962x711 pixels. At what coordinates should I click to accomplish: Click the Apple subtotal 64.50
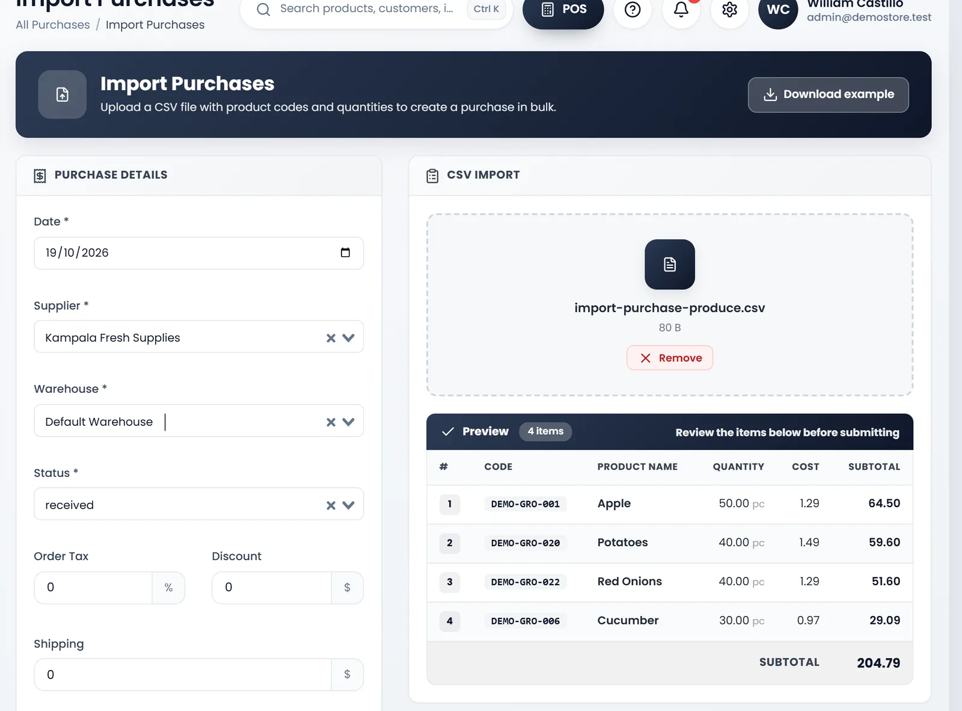click(884, 503)
